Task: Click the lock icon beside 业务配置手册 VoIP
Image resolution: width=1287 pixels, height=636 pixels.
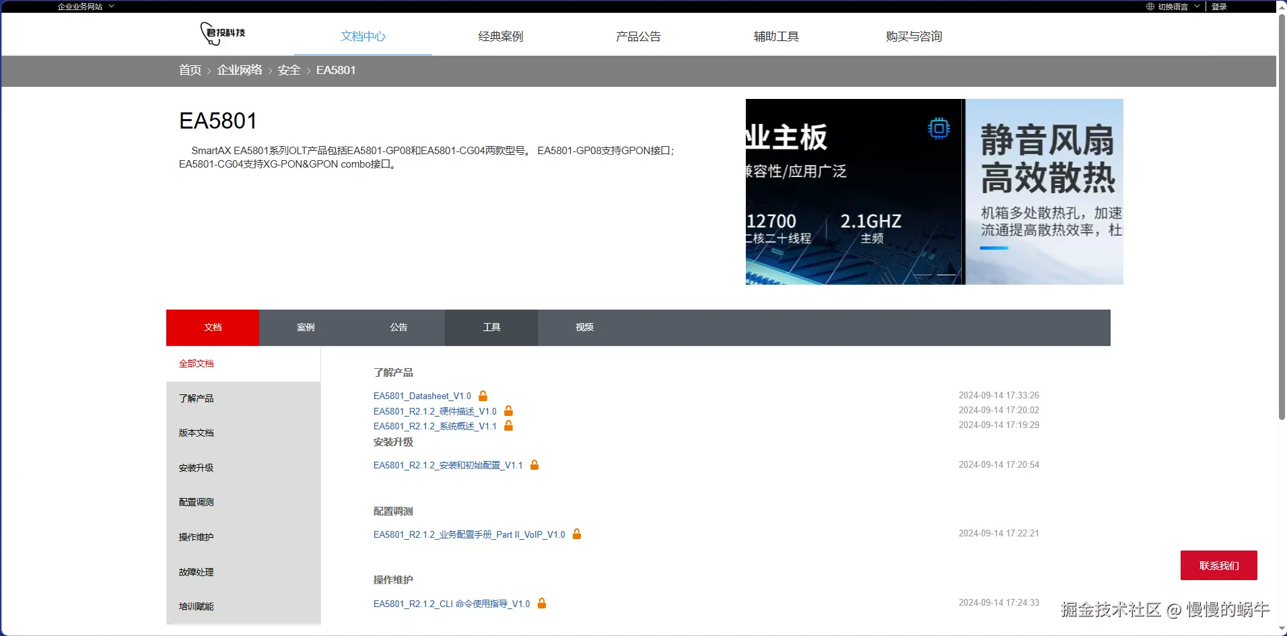Action: point(577,534)
